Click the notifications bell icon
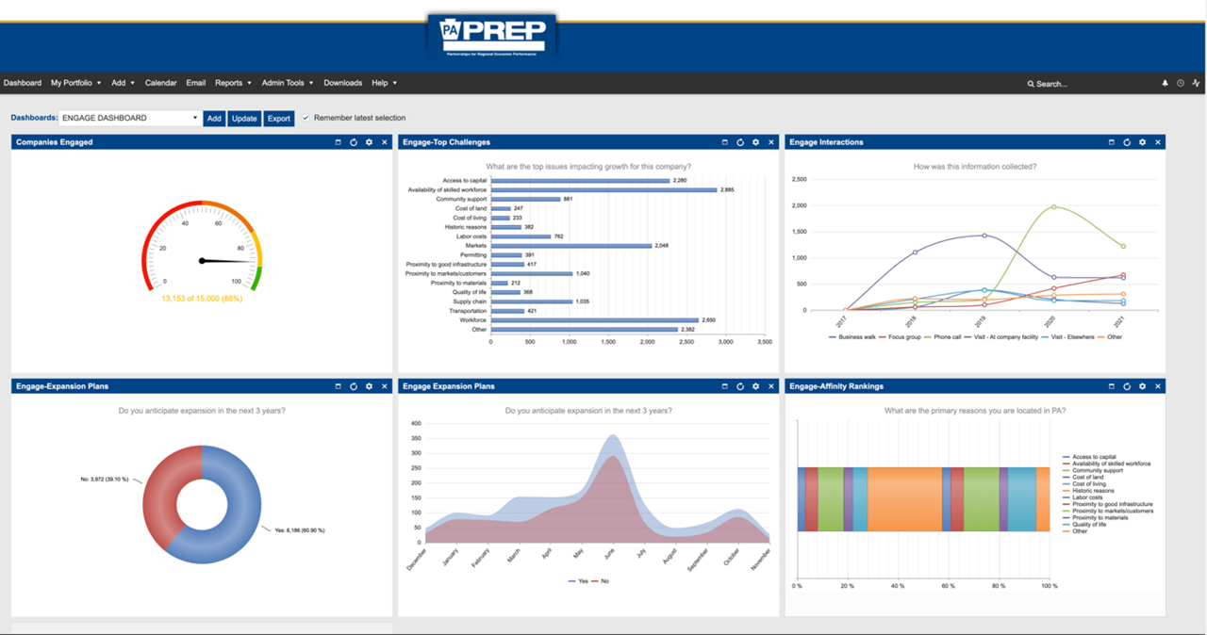Viewport: 1207px width, 635px height. click(x=1166, y=83)
